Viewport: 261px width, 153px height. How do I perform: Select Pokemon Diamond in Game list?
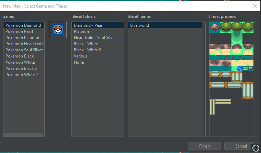[x=23, y=25]
